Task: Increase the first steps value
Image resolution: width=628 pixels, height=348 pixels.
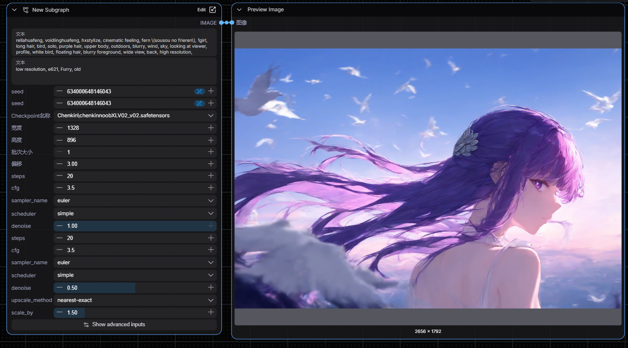Action: point(211,176)
